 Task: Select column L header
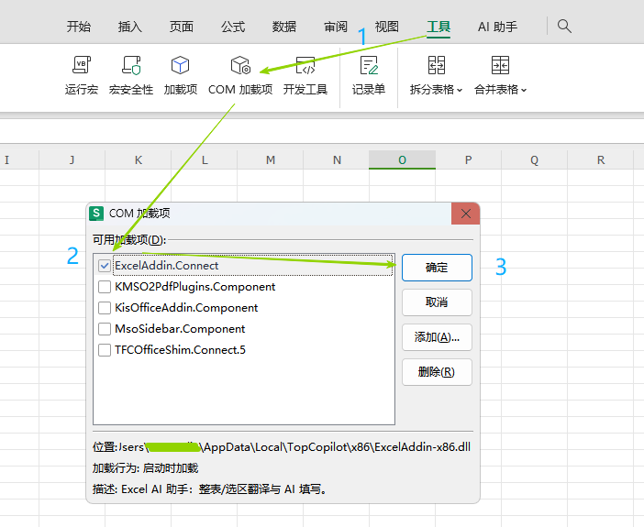pyautogui.click(x=205, y=159)
